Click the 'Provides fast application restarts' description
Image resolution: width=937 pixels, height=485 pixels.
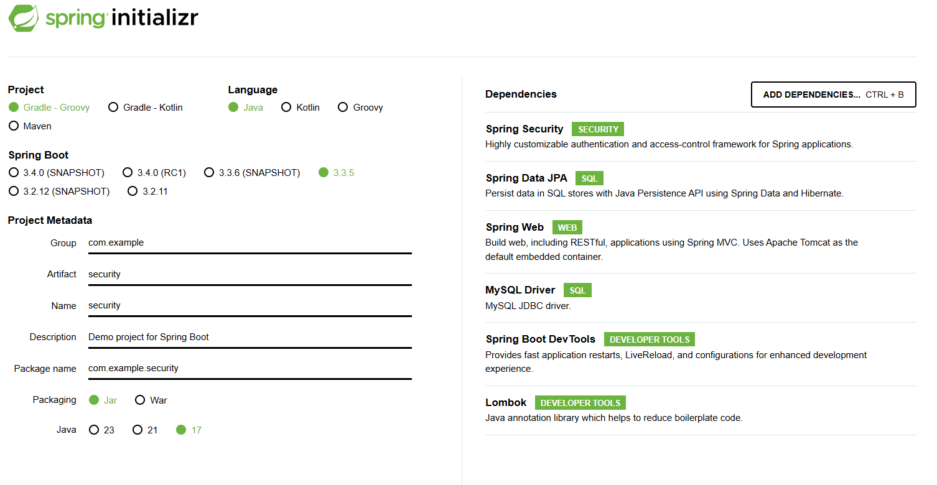pyautogui.click(x=676, y=362)
